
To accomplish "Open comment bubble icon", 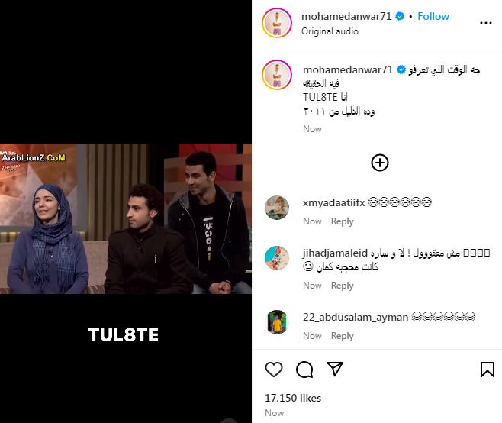I will click(x=304, y=370).
